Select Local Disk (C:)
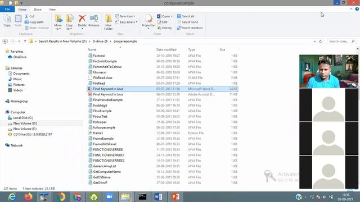 [x=23, y=118]
